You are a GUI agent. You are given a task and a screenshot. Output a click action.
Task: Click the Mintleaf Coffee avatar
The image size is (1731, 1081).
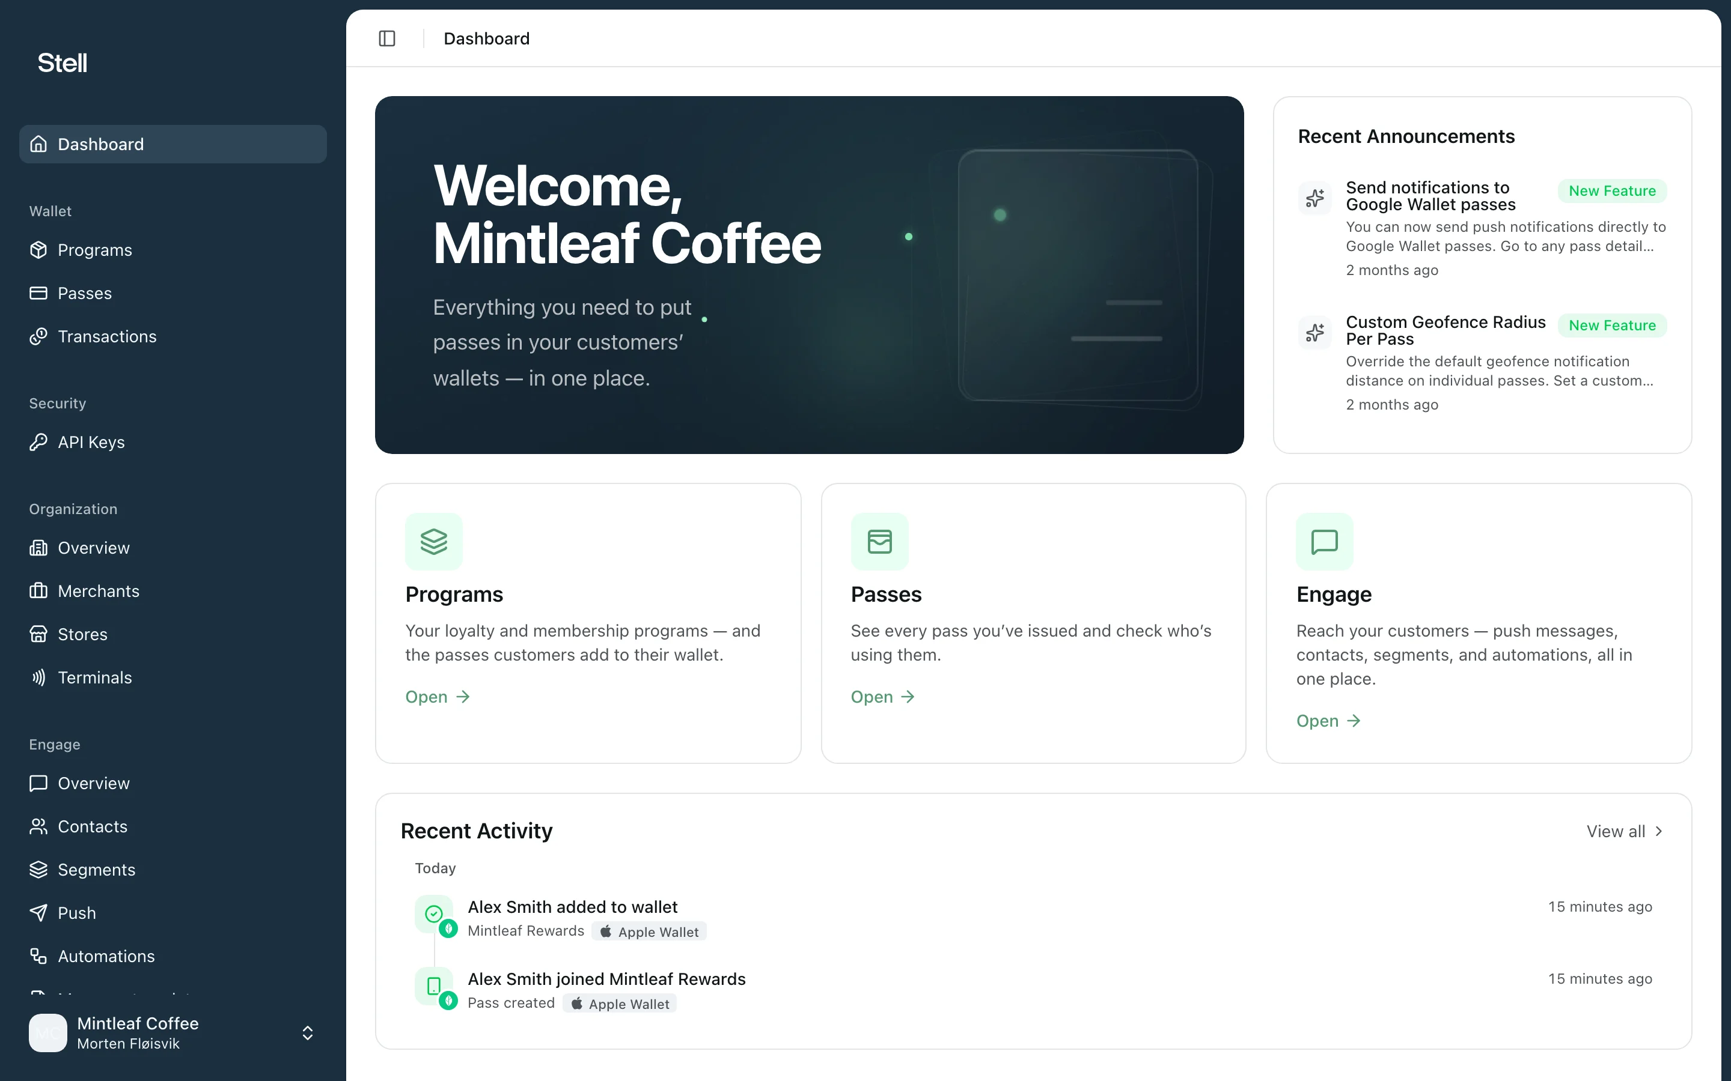pos(48,1033)
